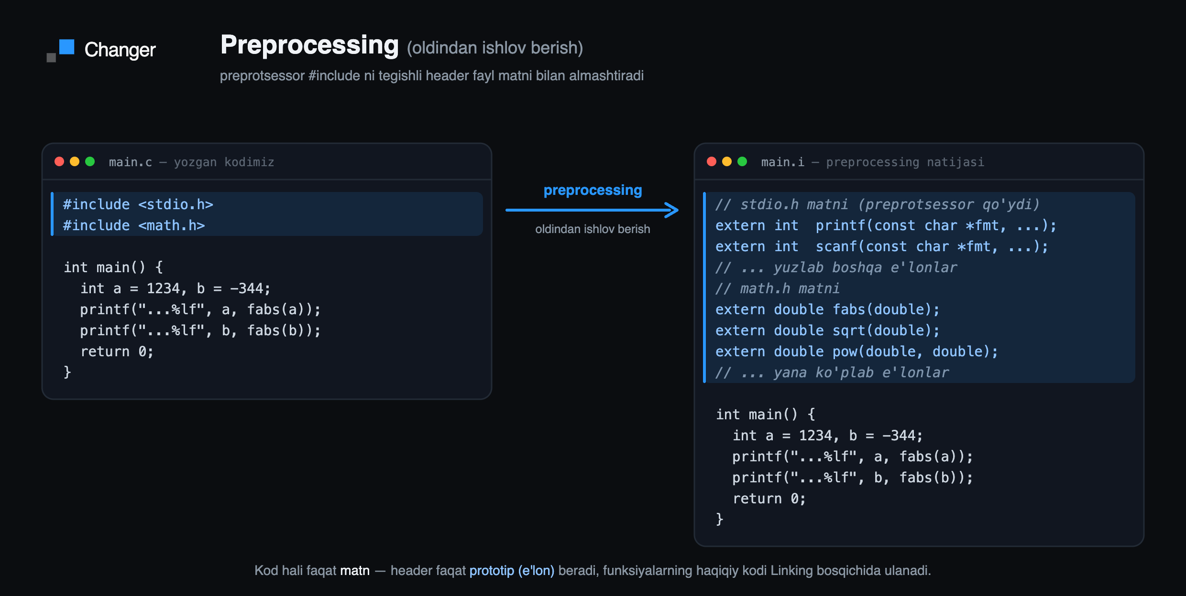1186x596 pixels.
Task: Click the 'extern int printf' declaration
Action: 886,225
